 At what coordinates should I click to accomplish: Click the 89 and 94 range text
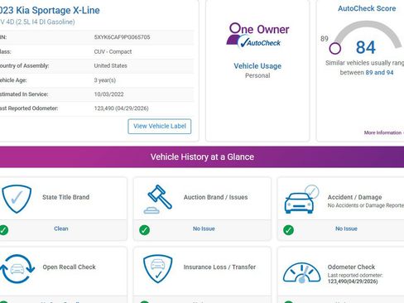click(x=379, y=73)
